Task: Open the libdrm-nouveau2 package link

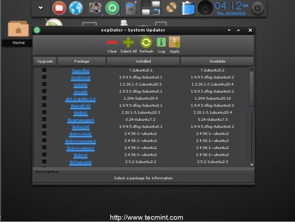Action: pyautogui.click(x=81, y=141)
